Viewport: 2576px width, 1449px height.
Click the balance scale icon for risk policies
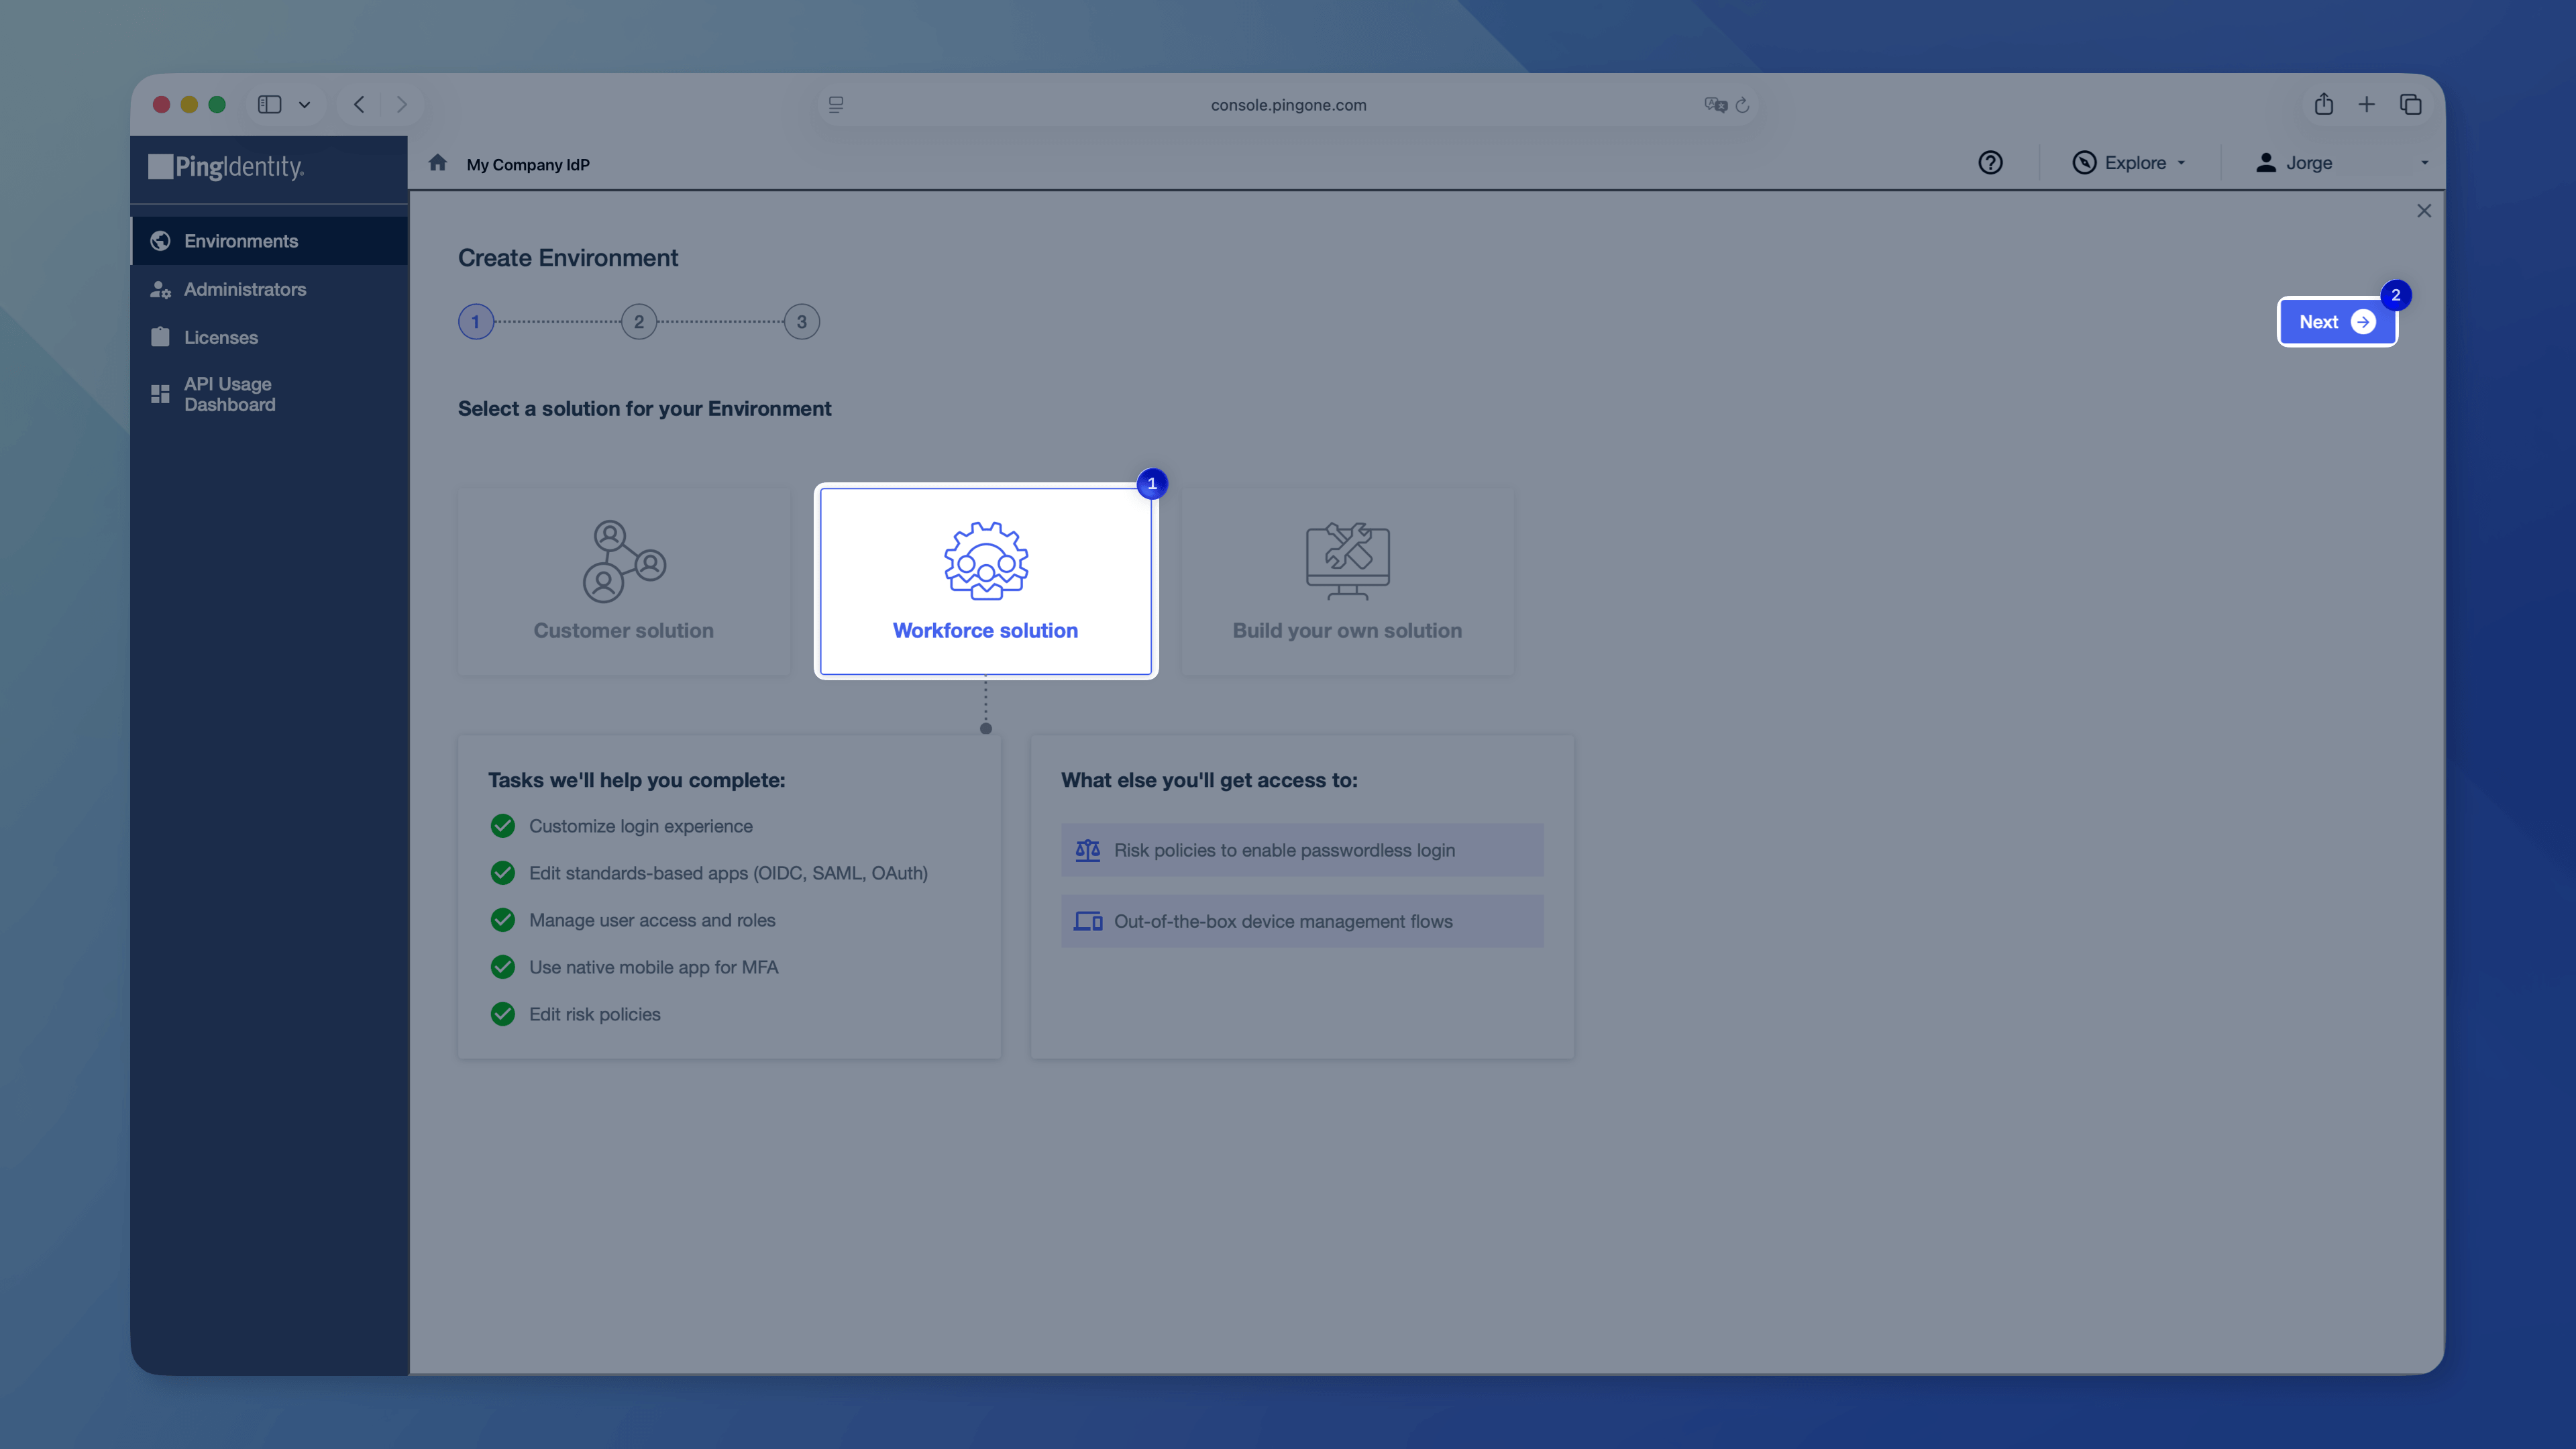pyautogui.click(x=1087, y=850)
